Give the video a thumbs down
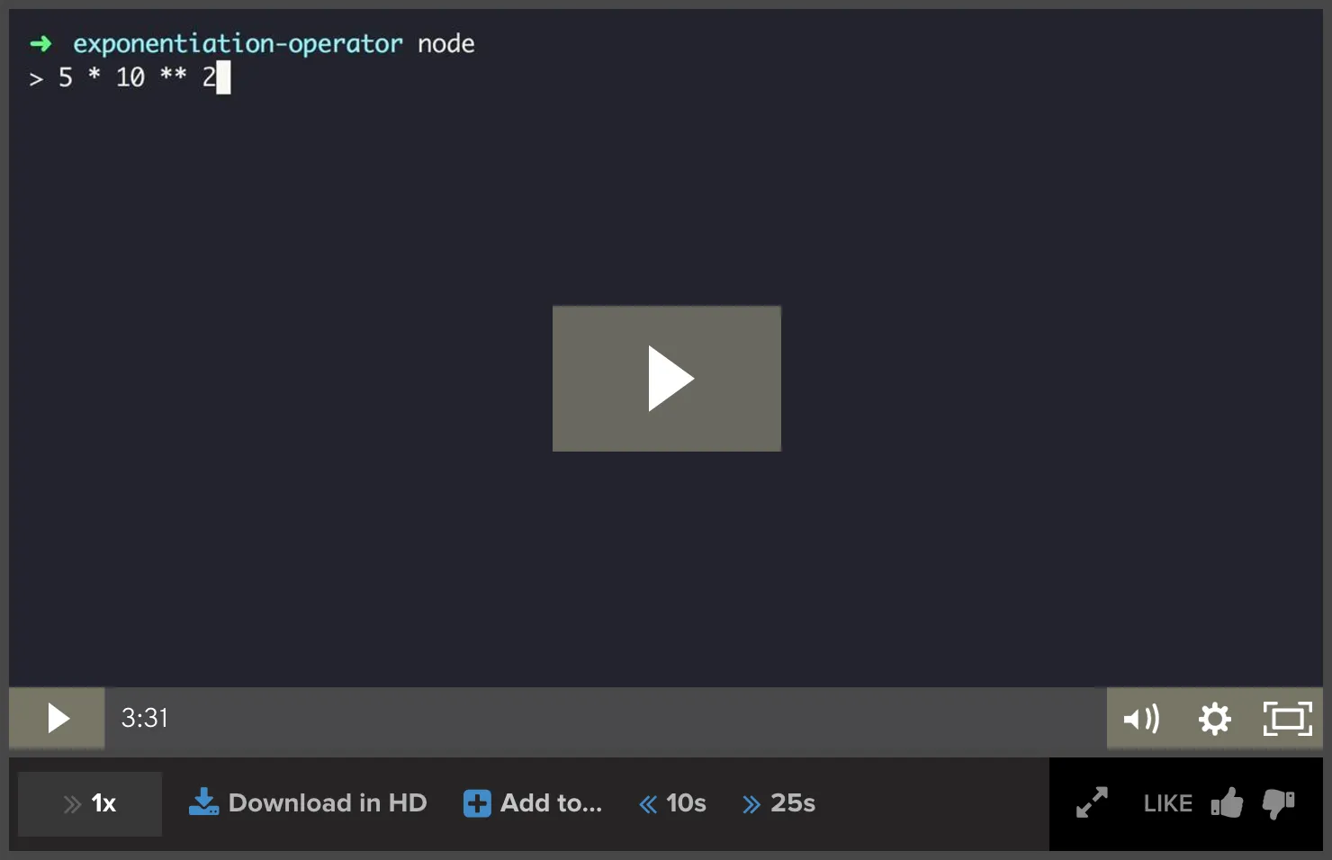1332x860 pixels. click(x=1279, y=802)
